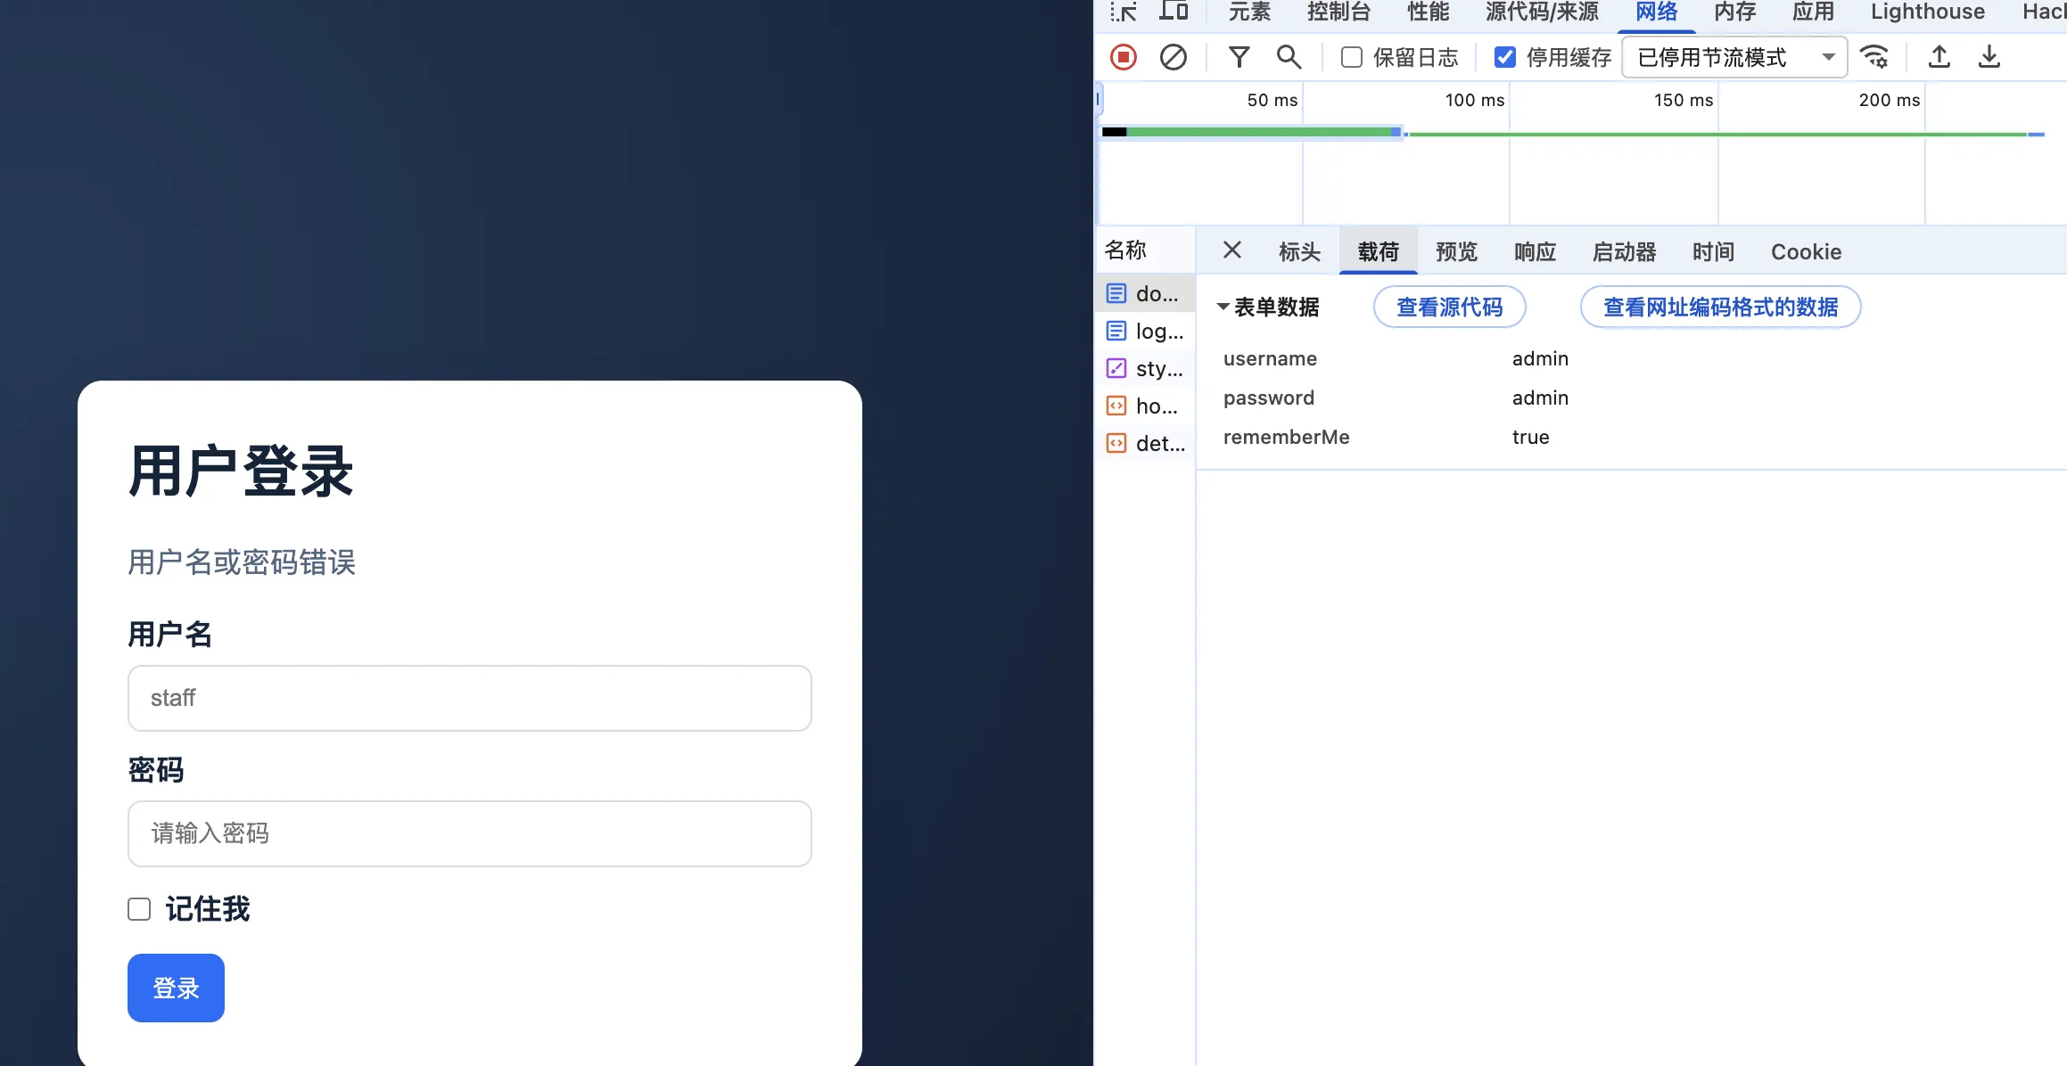Activate inspect element picker icon
2067x1066 pixels.
click(x=1124, y=11)
